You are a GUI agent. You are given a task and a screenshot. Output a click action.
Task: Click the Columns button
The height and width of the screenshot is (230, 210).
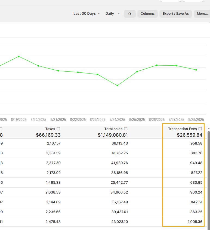coord(147,14)
